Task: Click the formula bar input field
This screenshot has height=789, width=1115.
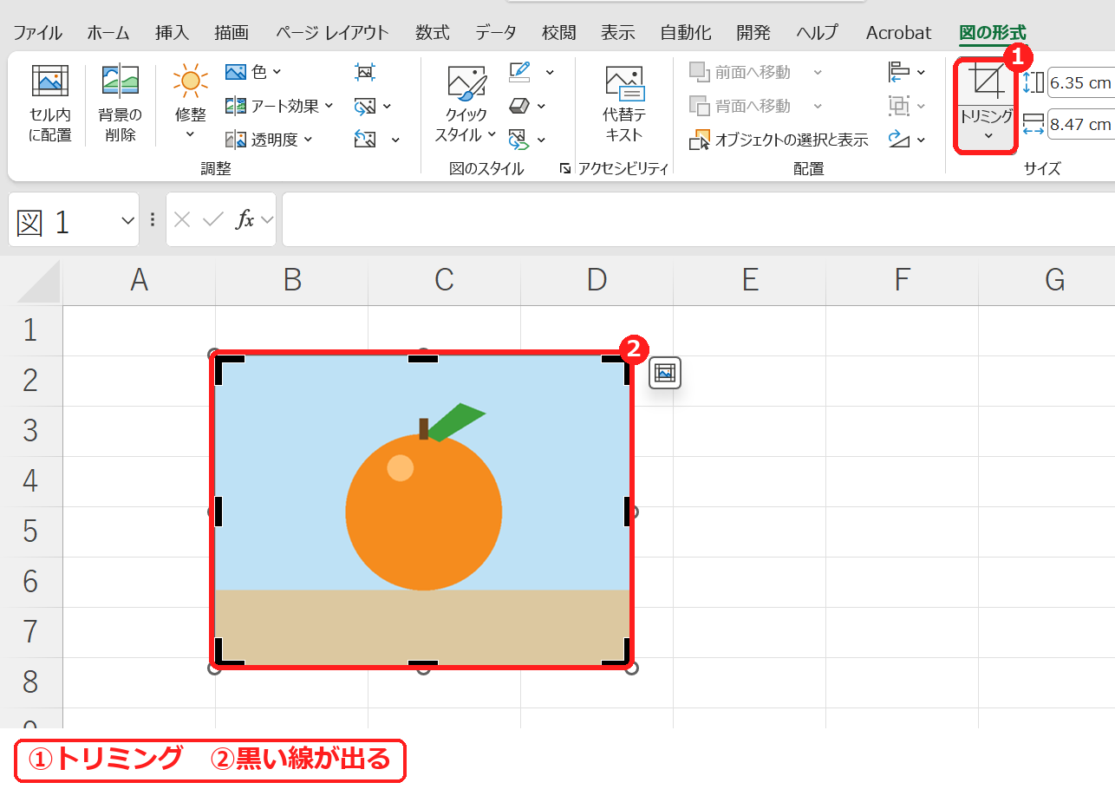Action: 698,220
